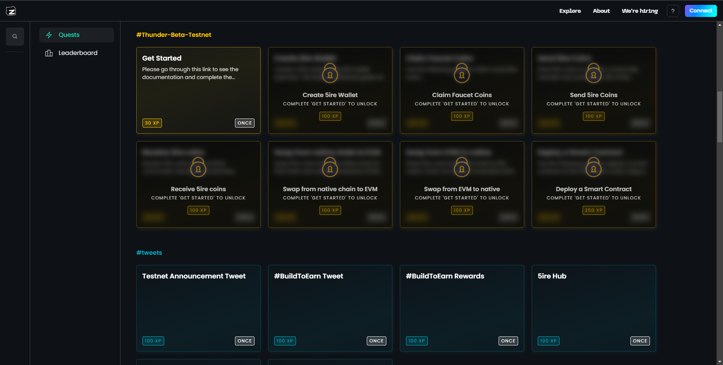The height and width of the screenshot is (365, 723).
Task: Click lock icon on Claim Faucet Coins
Action: 462,73
